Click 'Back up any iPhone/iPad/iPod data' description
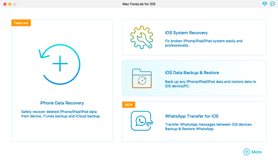Viewport: 278px width, 162px height. (210, 84)
